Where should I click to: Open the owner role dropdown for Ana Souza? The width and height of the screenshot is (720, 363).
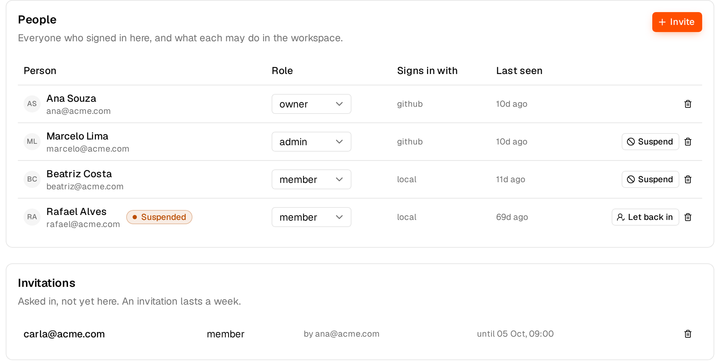pyautogui.click(x=312, y=104)
